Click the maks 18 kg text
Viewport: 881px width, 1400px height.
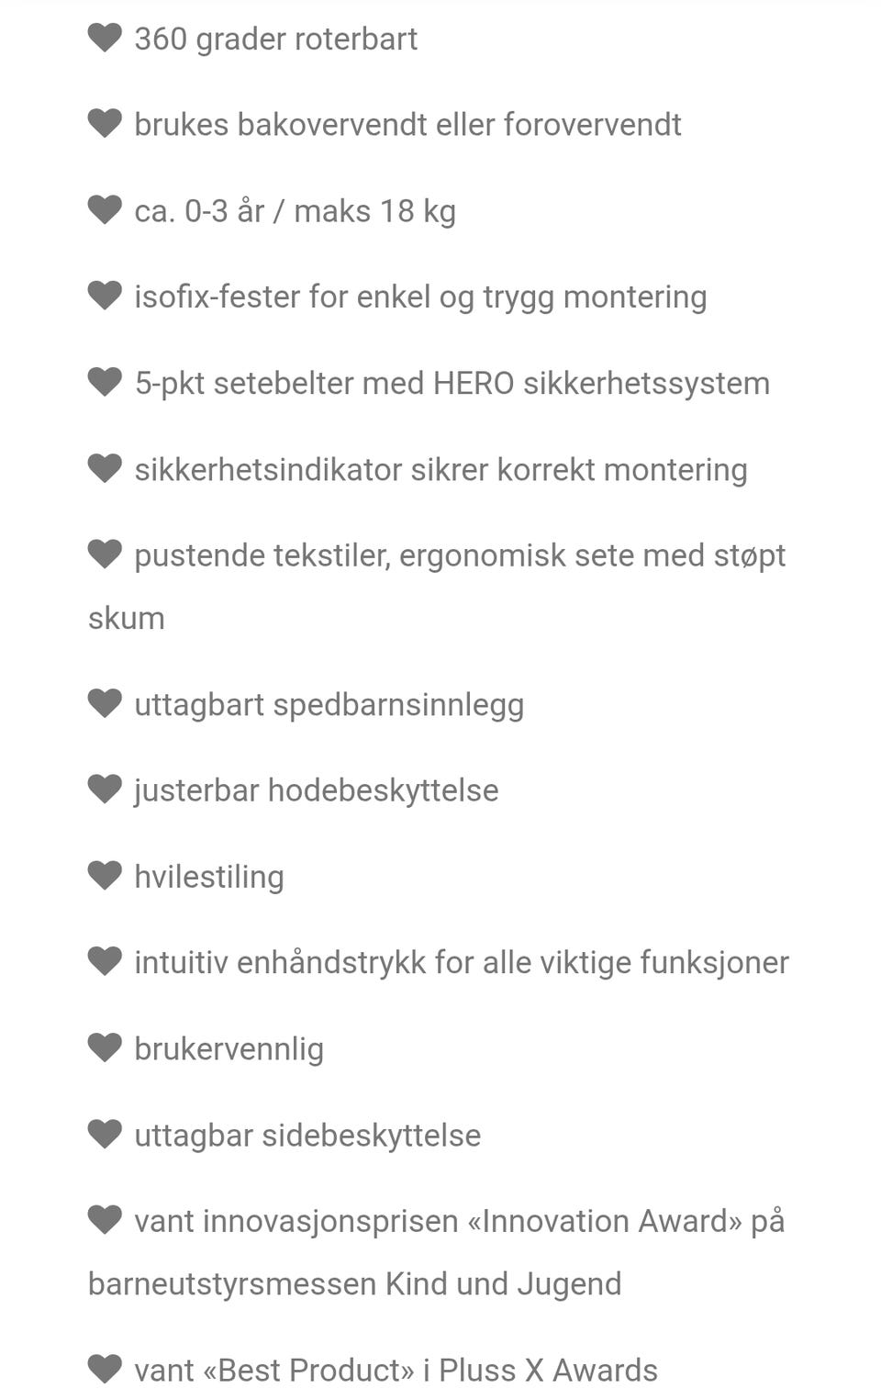374,212
